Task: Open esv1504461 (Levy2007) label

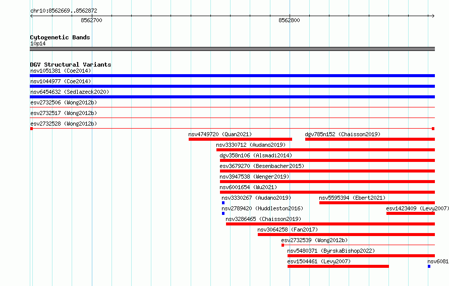Action: pos(319,261)
